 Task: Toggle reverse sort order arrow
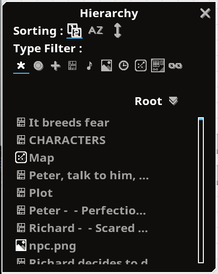pos(118,31)
